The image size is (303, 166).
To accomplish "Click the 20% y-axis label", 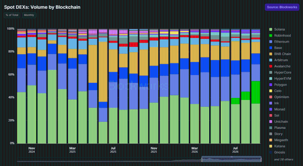I will [11, 120].
